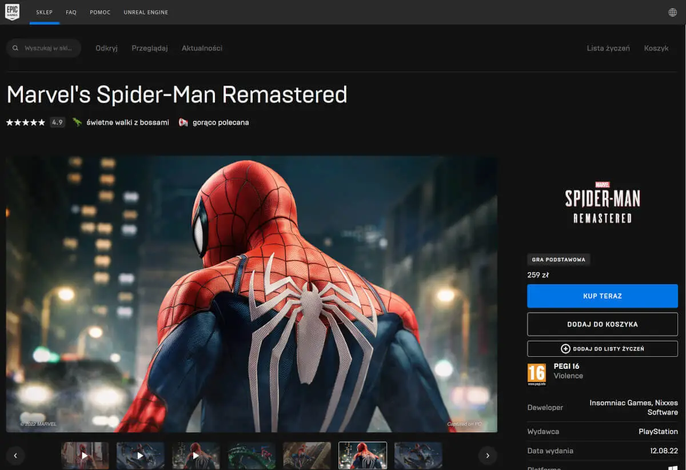Select the Spider-Man swinging video thumbnail

pos(140,456)
